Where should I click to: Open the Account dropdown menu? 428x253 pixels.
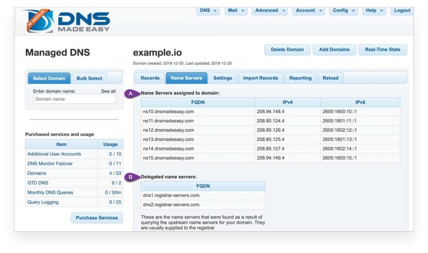308,11
